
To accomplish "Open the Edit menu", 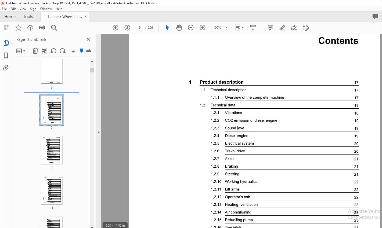I will click(x=13, y=9).
